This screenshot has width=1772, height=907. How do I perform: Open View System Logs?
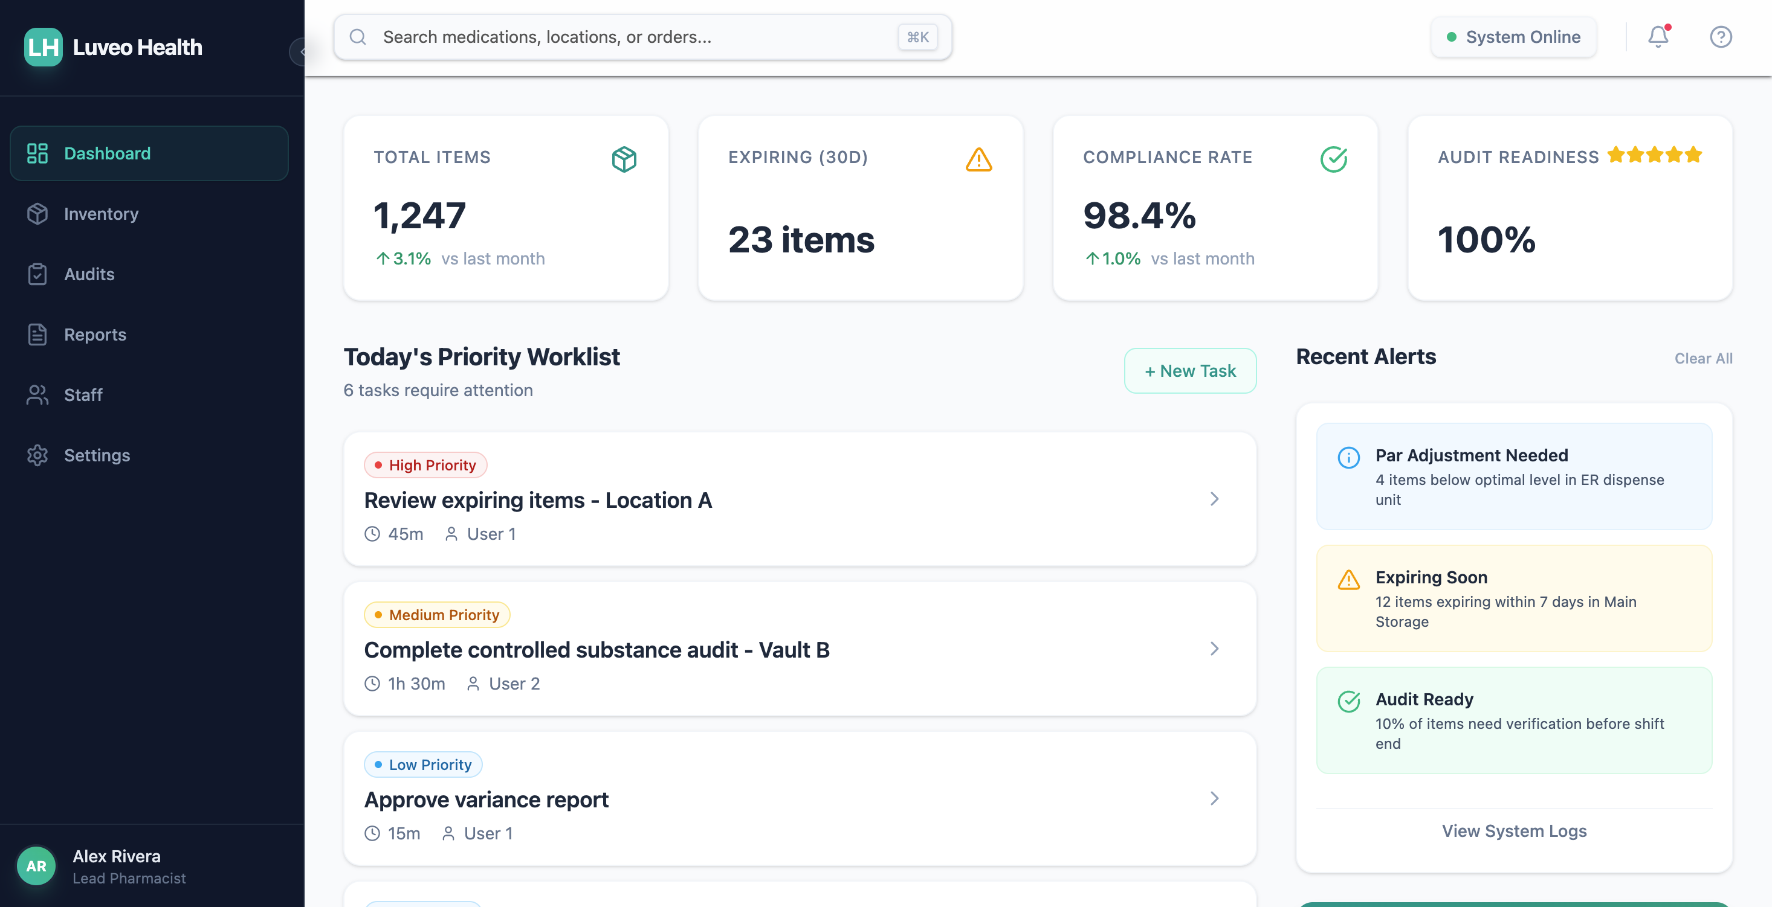click(1513, 831)
